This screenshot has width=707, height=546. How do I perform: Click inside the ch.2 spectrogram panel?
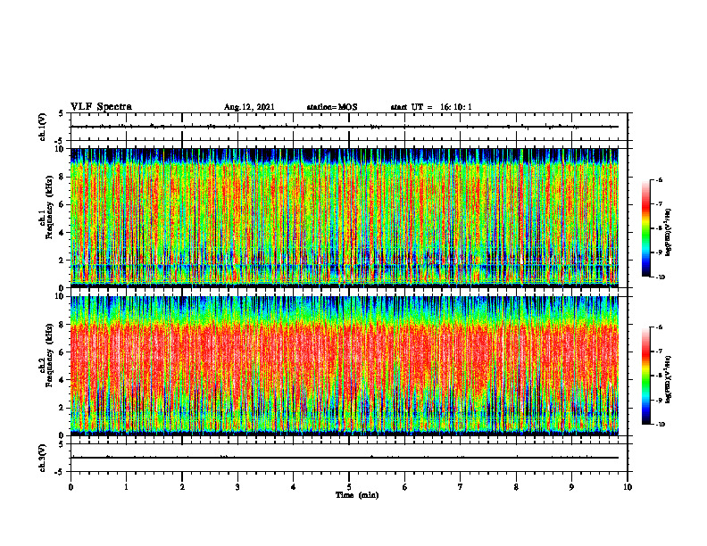pos(345,366)
